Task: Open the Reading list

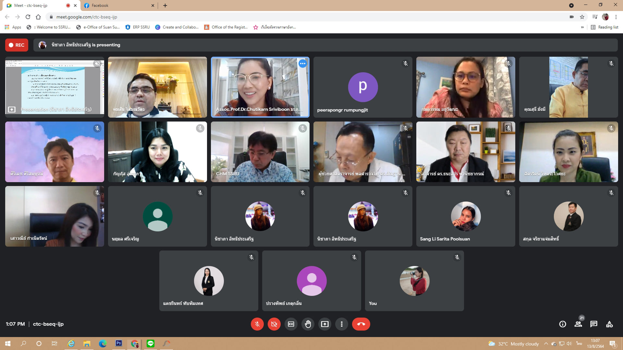Action: pos(605,27)
